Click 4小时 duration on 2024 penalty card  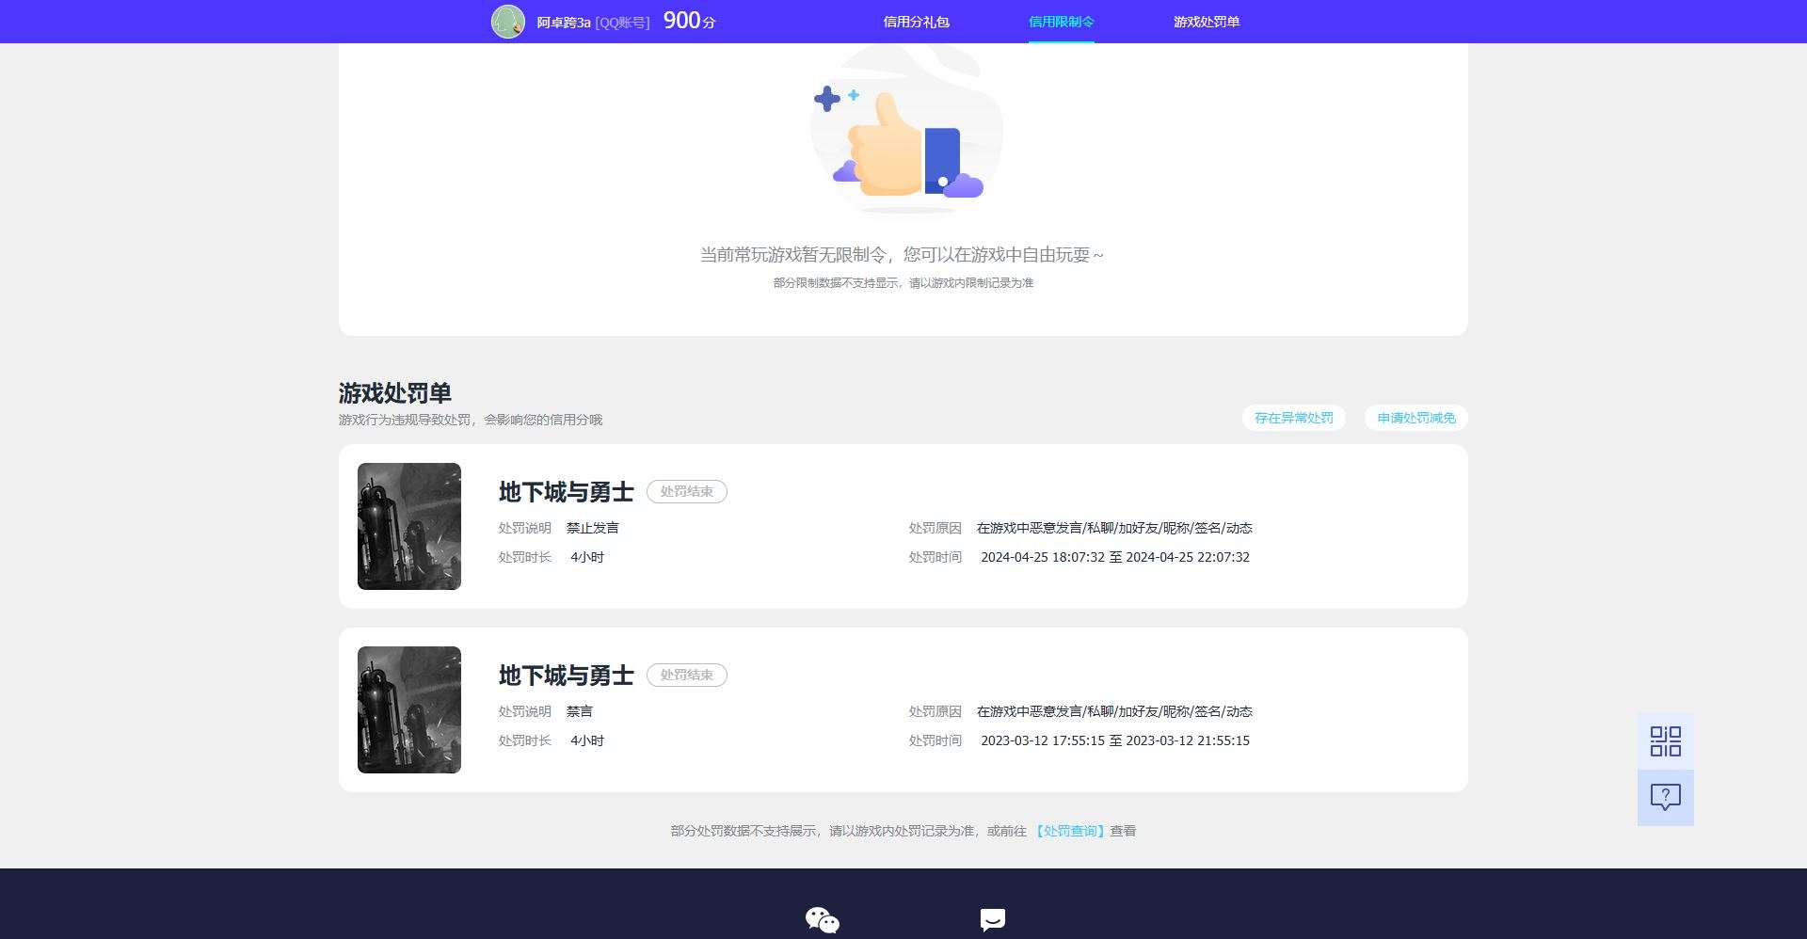coord(587,557)
